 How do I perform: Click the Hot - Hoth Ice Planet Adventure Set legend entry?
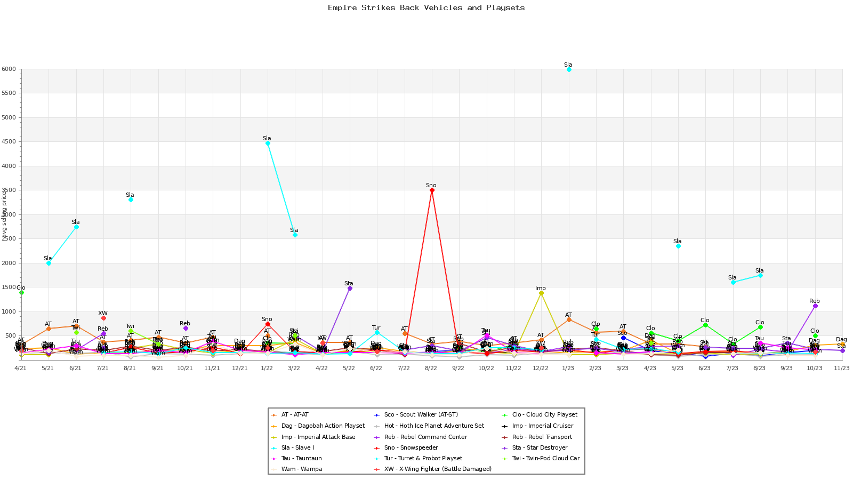(x=429, y=426)
